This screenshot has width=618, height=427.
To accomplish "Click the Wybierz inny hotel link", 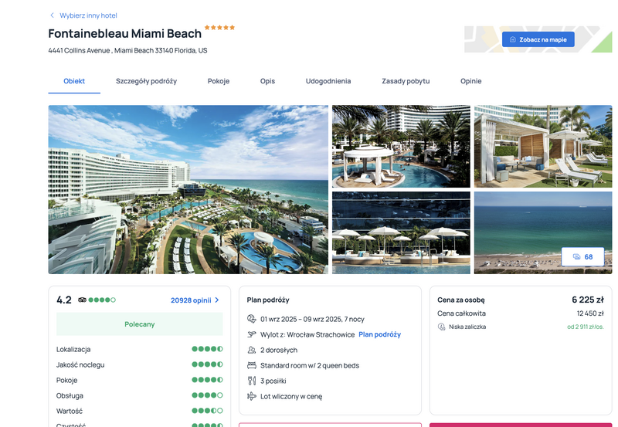I will [88, 15].
